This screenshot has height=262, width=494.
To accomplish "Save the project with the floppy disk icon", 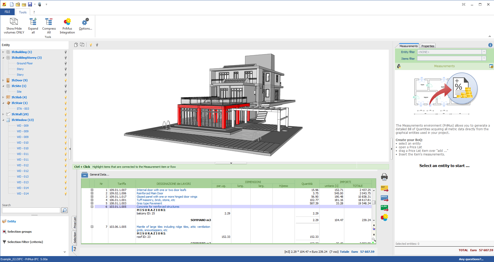I will pyautogui.click(x=30, y=4).
